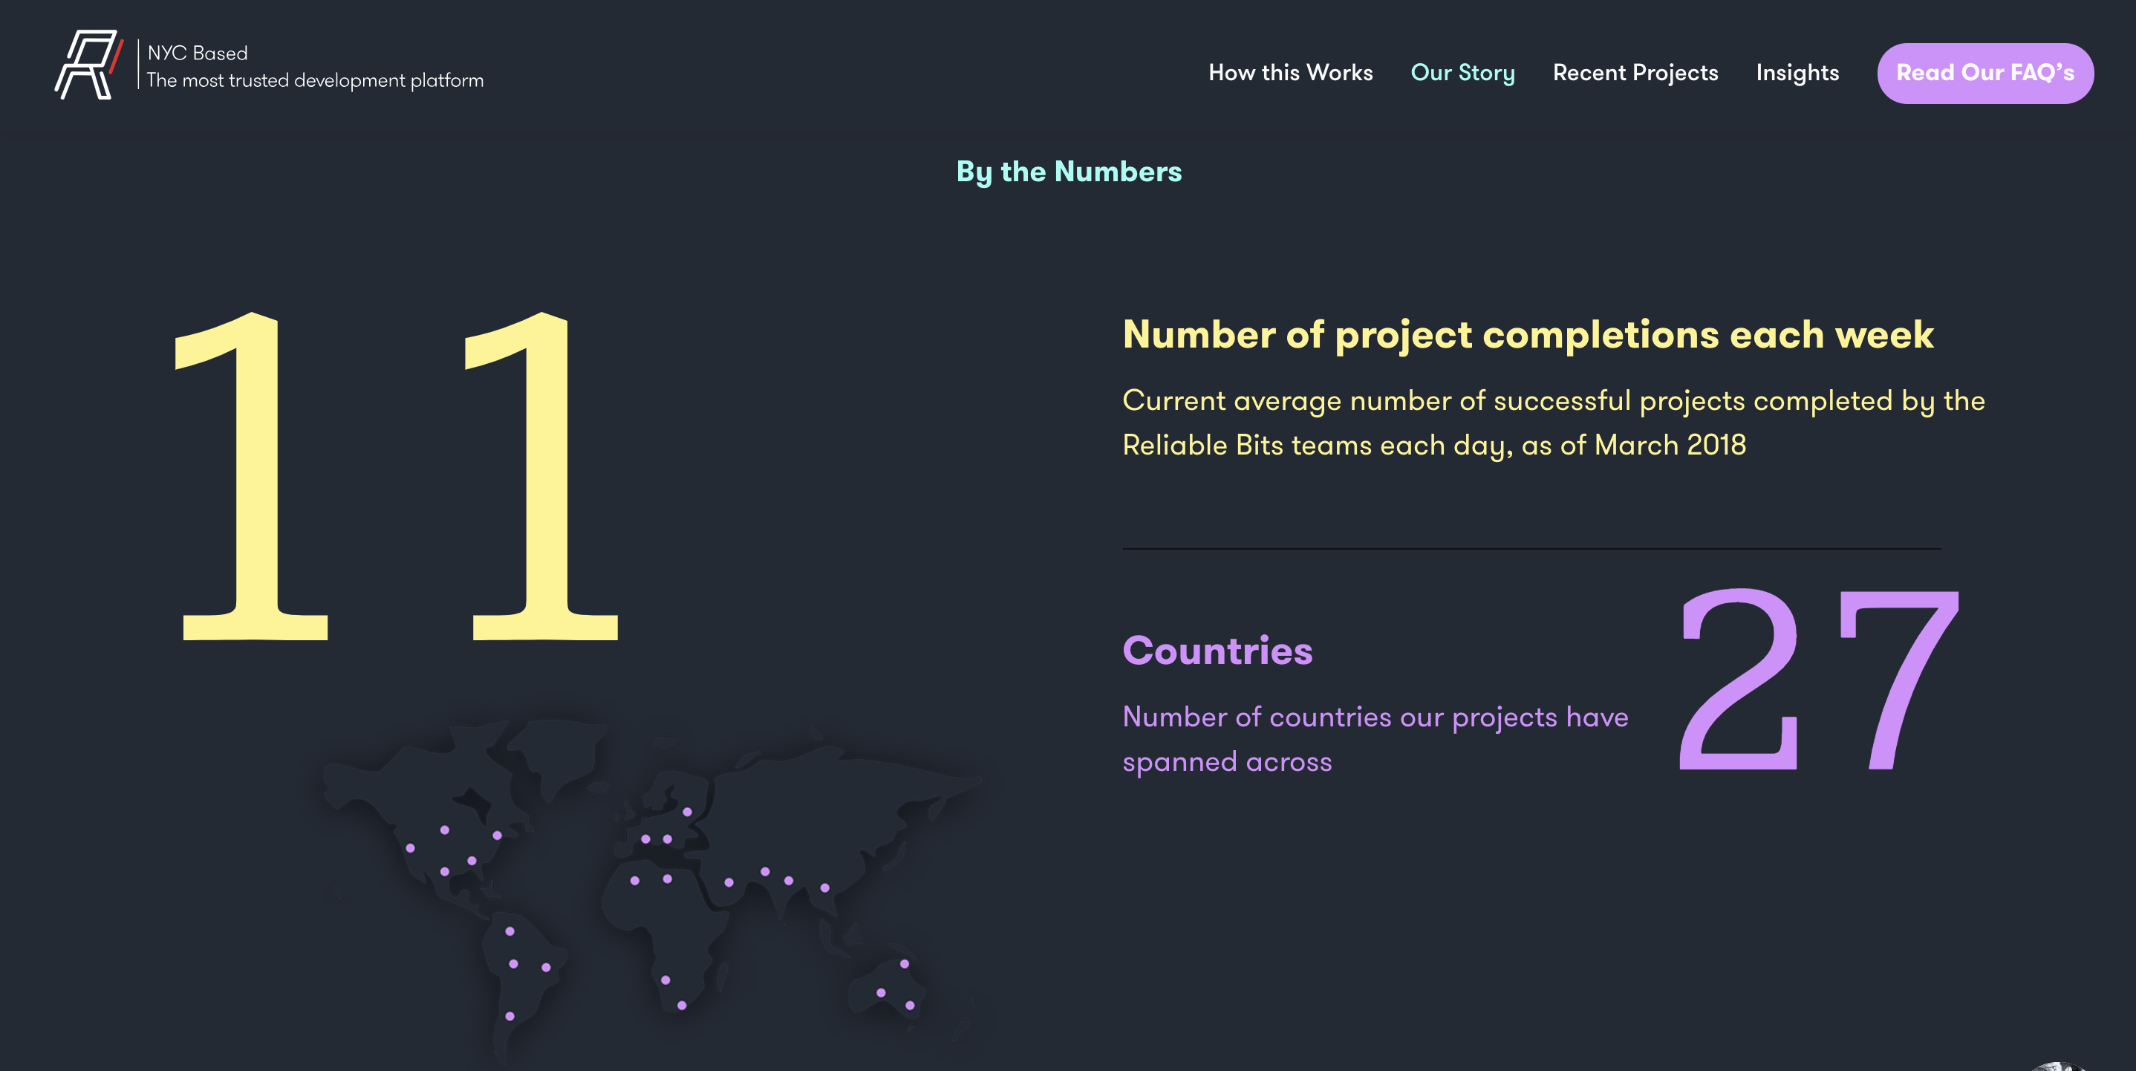Click the map dot in southern South America
This screenshot has height=1071, width=2136.
coord(509,1015)
